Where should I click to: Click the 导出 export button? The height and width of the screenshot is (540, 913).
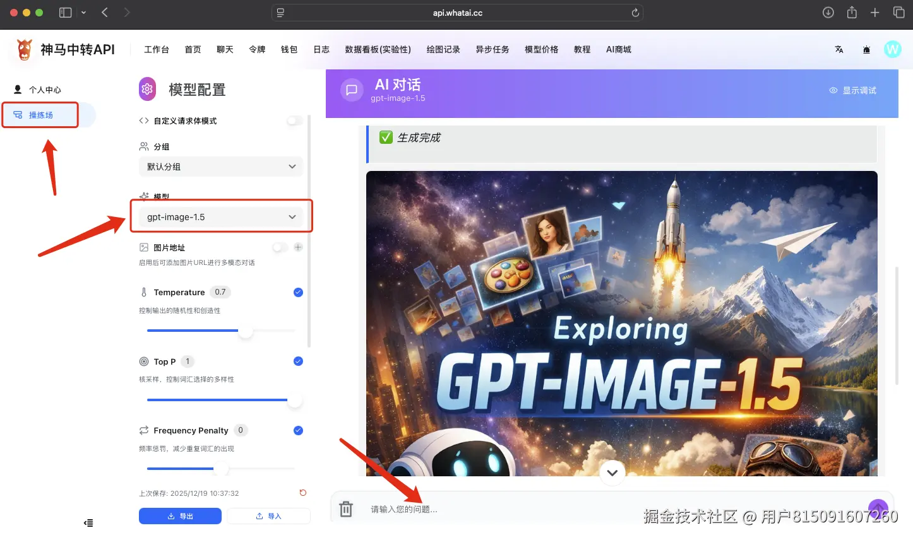(180, 515)
